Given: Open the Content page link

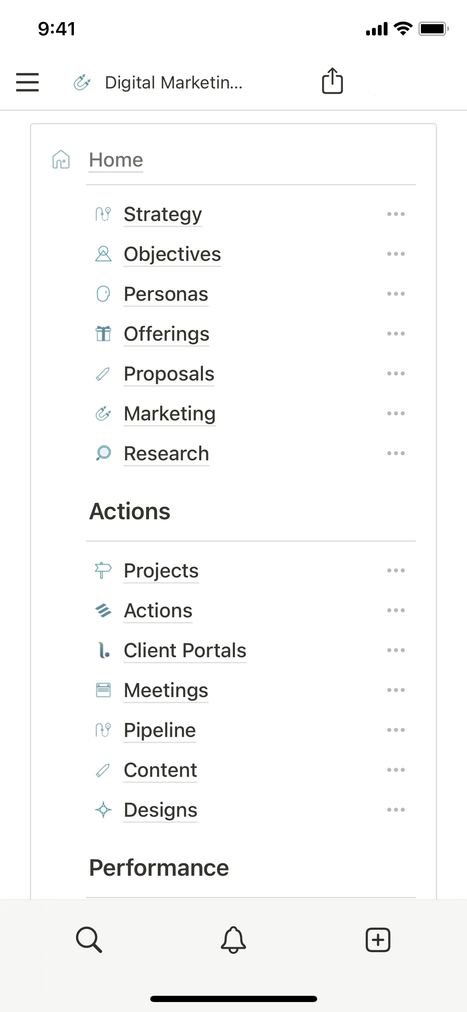Looking at the screenshot, I should [x=161, y=770].
